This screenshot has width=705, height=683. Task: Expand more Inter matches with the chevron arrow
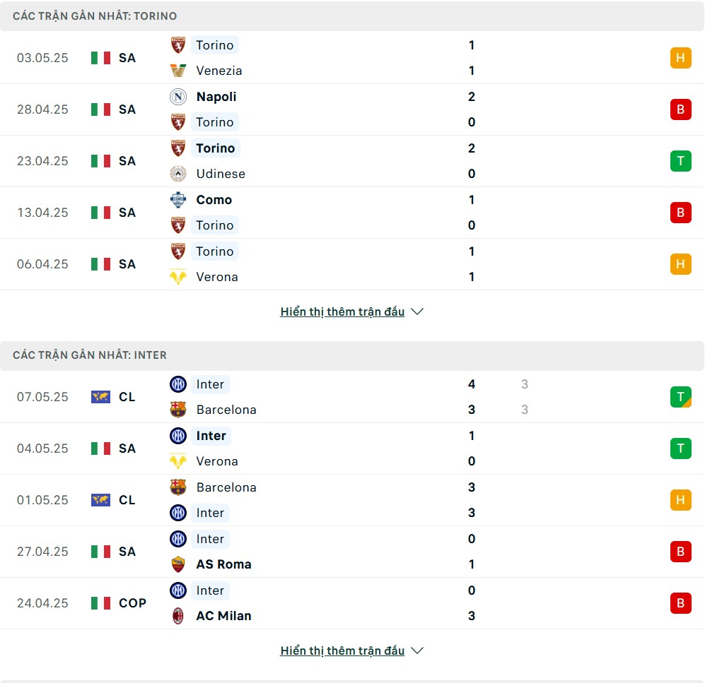(417, 651)
